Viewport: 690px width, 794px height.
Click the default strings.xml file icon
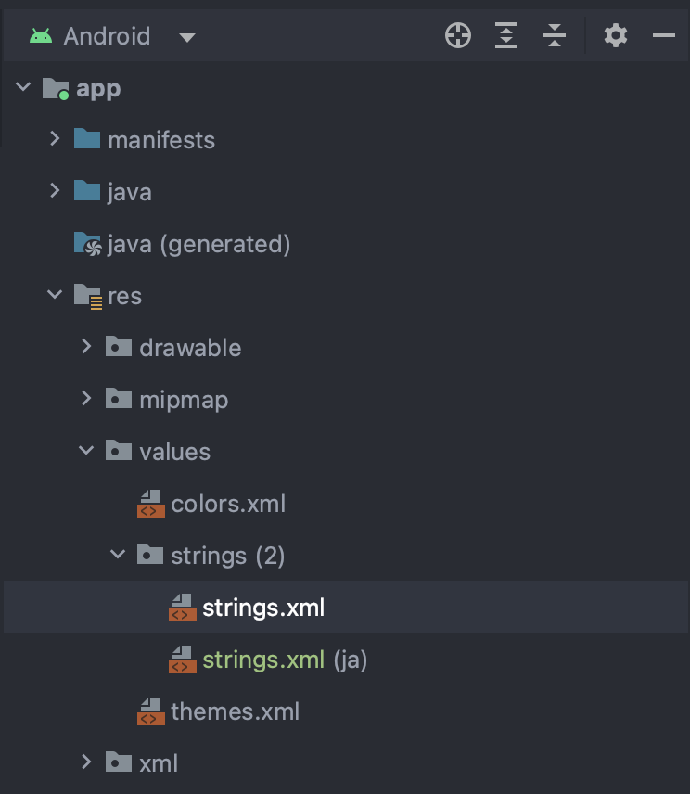click(x=183, y=608)
